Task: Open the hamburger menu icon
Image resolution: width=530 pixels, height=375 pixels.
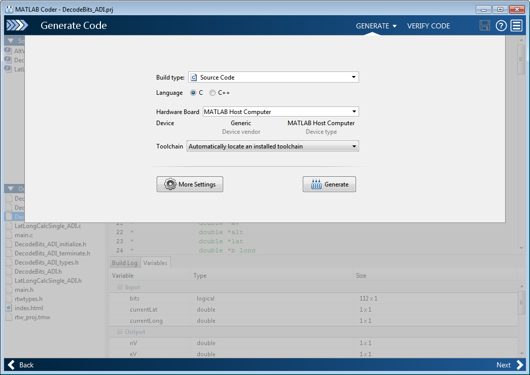Action: (x=516, y=26)
